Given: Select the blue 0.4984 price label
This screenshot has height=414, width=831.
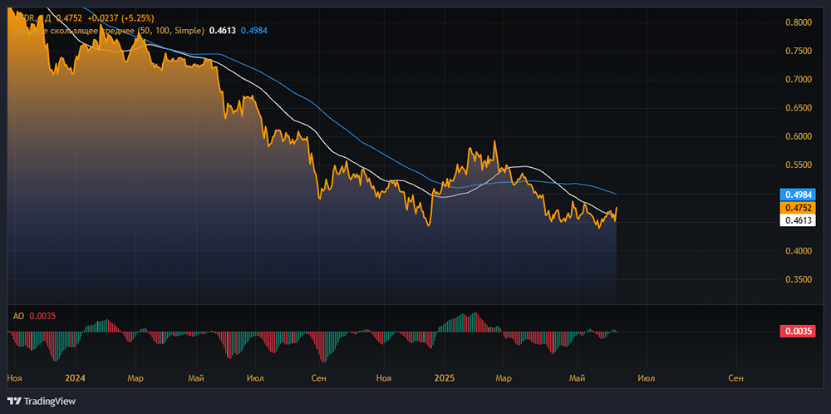Looking at the screenshot, I should pyautogui.click(x=797, y=194).
